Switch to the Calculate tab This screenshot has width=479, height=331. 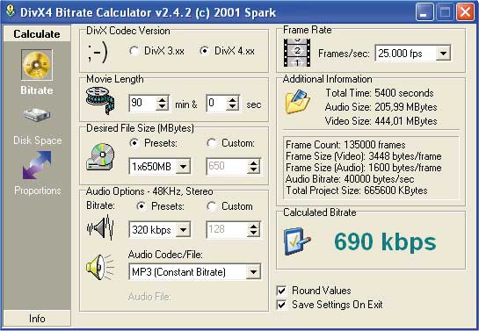coord(37,34)
